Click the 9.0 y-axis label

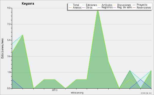point(9,8)
